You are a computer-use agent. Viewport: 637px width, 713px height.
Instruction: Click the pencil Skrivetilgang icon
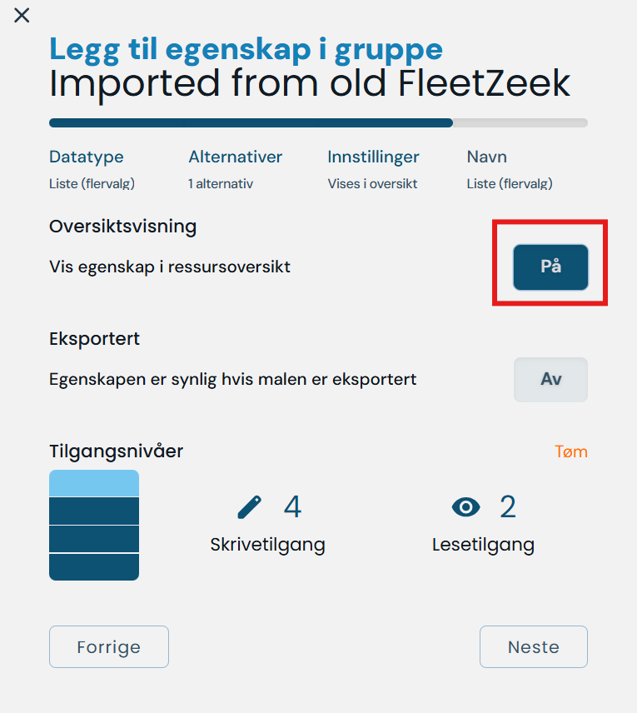[249, 506]
